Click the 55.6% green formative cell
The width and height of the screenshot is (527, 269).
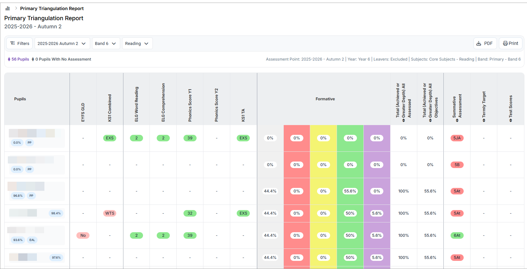tap(350, 191)
